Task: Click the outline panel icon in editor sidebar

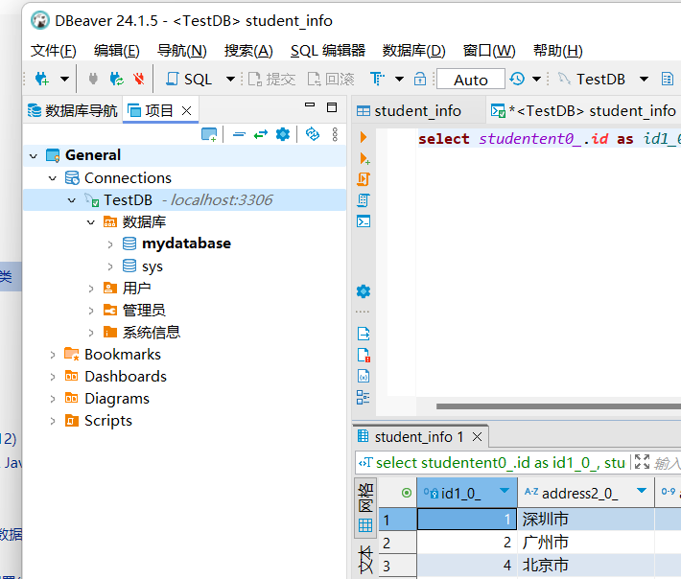Action: click(x=364, y=397)
